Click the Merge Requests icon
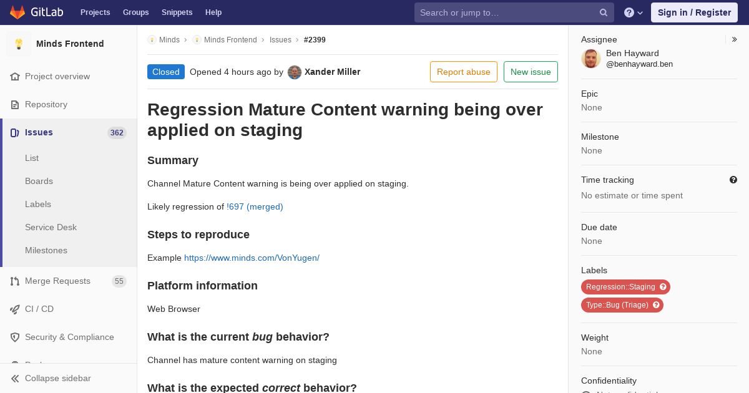Screen dimensions: 749x393 coord(15,281)
